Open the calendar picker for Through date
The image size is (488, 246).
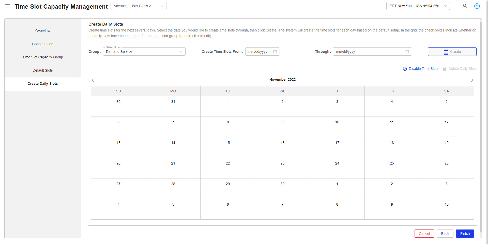(407, 52)
